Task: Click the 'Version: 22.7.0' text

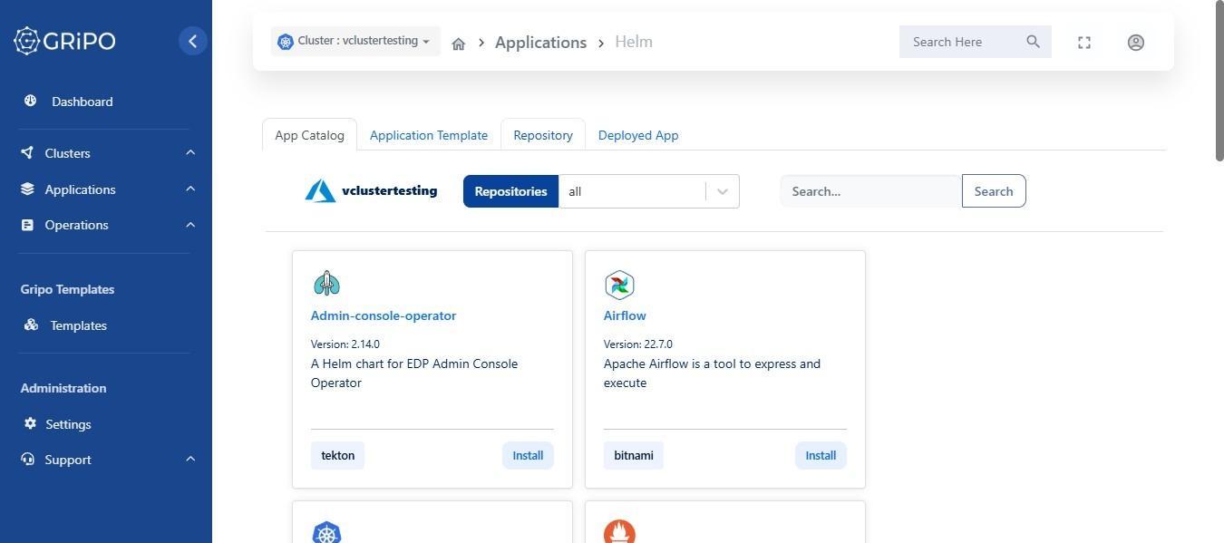Action: 638,344
